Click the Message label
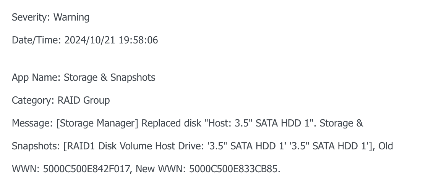The width and height of the screenshot is (431, 189). pyautogui.click(x=32, y=123)
